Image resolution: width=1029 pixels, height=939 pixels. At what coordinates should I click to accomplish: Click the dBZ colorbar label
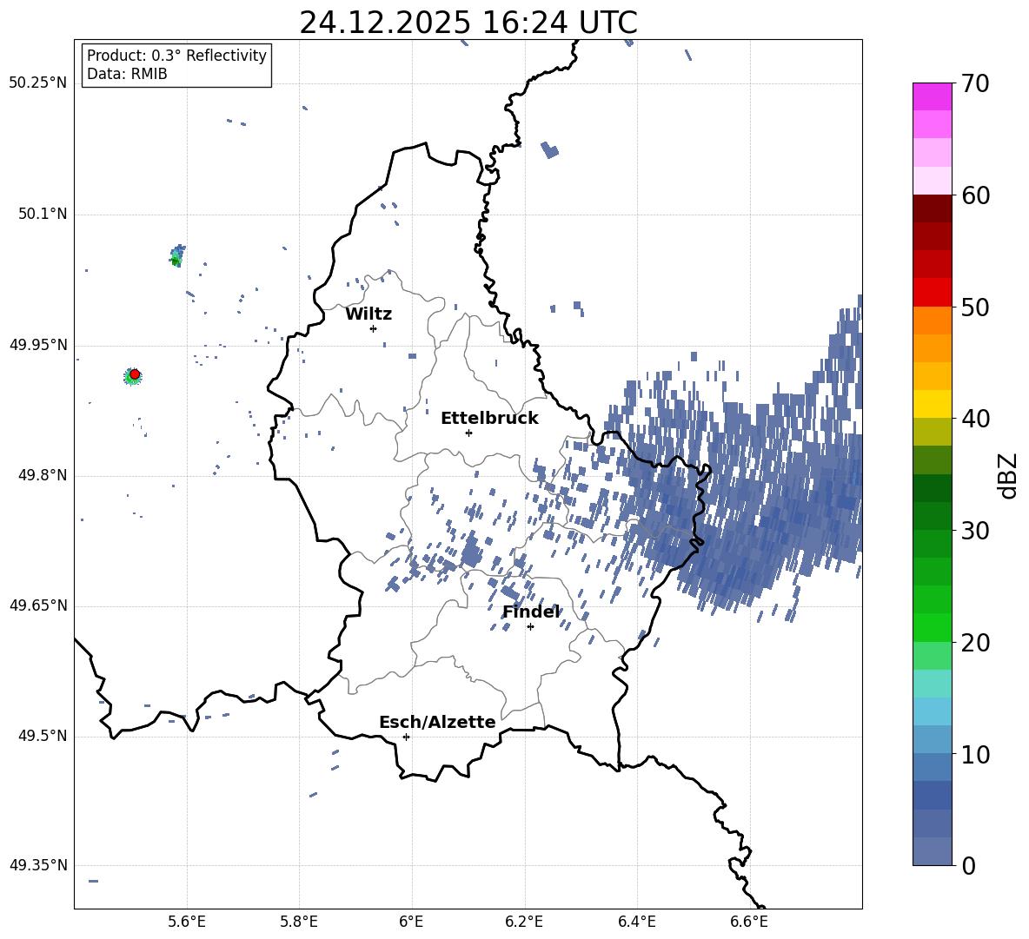pyautogui.click(x=1009, y=475)
